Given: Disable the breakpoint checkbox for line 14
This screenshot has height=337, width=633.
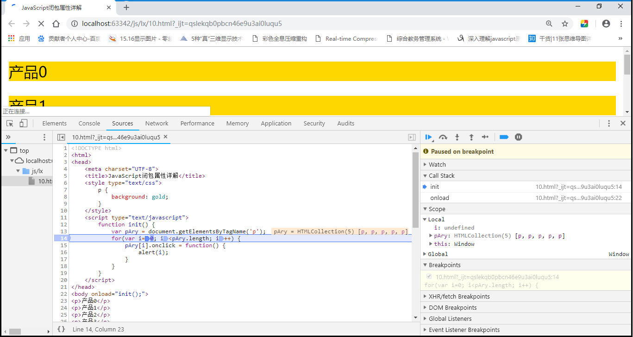Looking at the screenshot, I should tap(429, 277).
